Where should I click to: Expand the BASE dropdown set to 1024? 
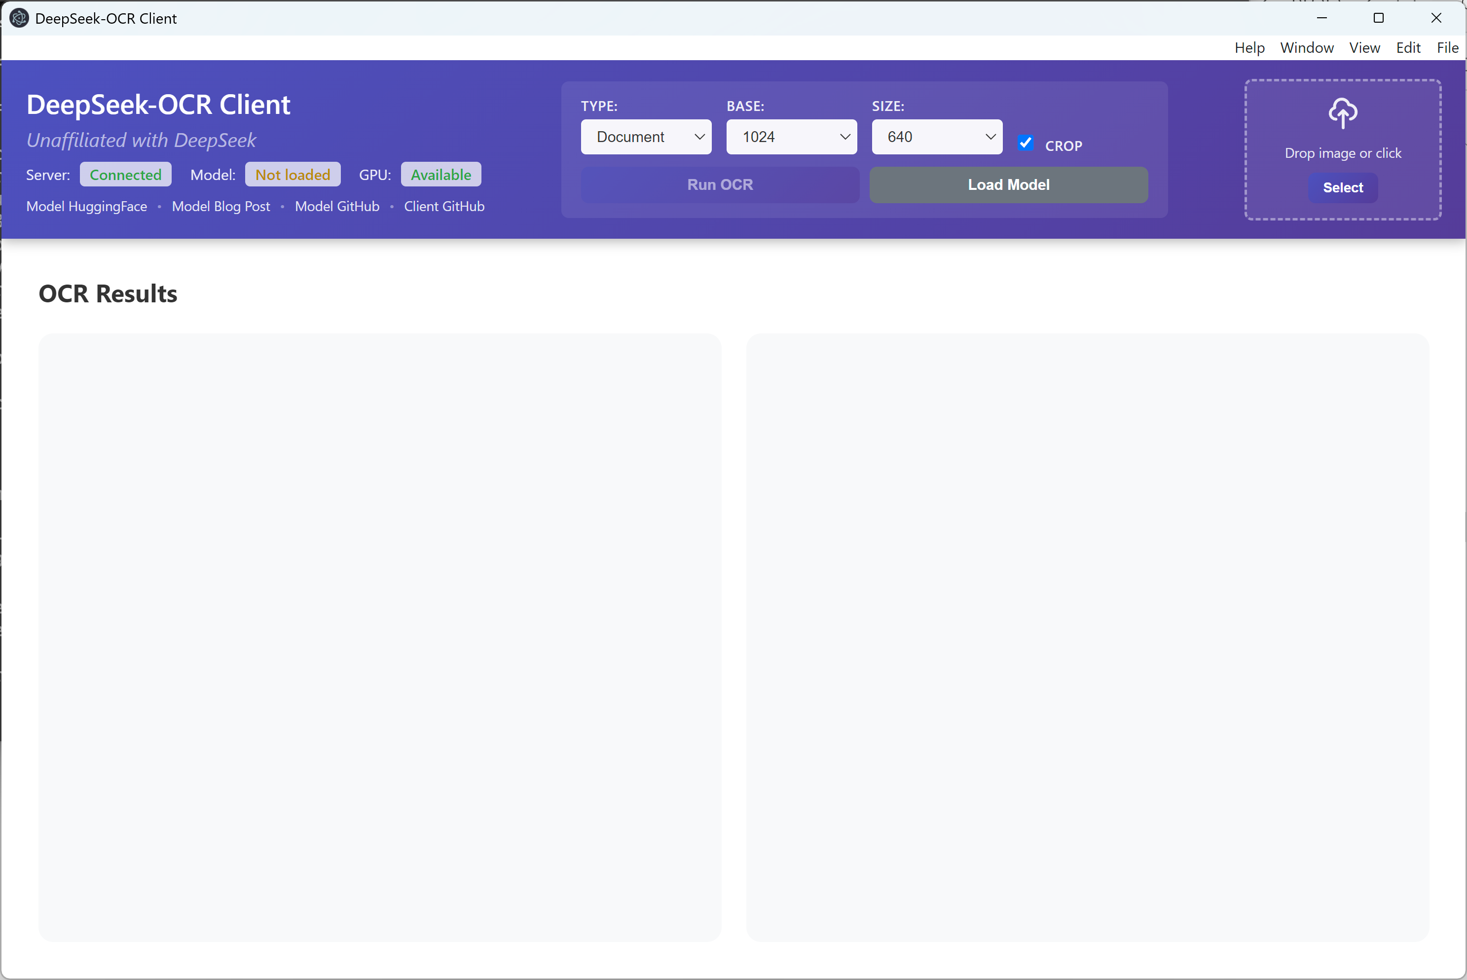click(x=791, y=137)
